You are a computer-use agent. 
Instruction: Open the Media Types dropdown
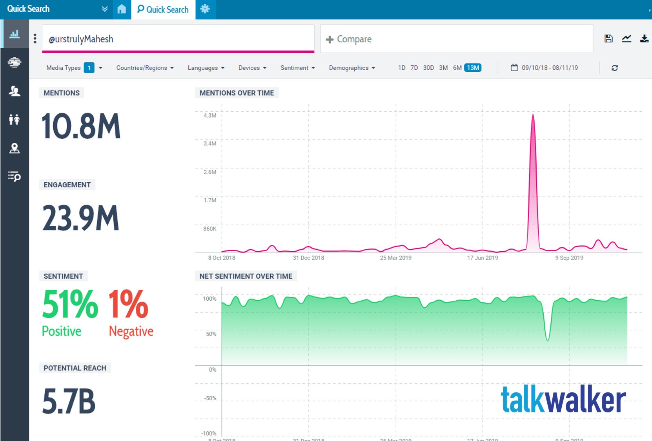click(x=74, y=68)
